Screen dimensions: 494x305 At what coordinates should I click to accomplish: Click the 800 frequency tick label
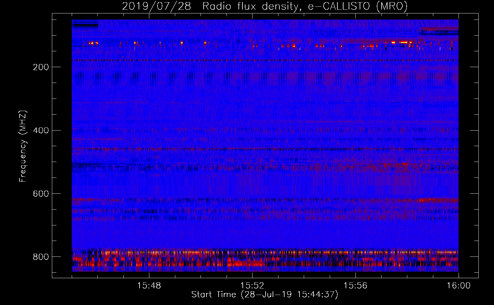(x=41, y=257)
